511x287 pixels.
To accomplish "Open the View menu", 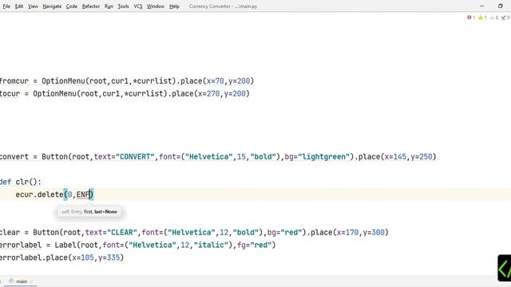I will point(33,6).
